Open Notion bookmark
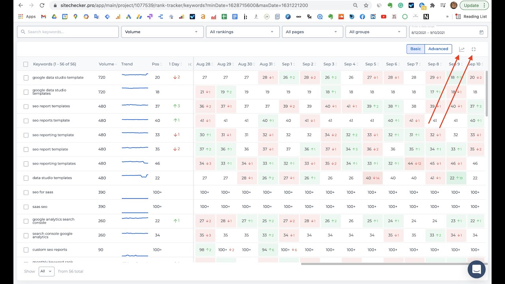This screenshot has width=505, height=284. point(426,17)
